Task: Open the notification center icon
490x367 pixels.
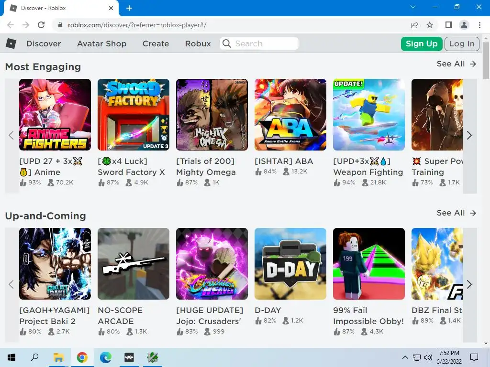Action: [474, 357]
